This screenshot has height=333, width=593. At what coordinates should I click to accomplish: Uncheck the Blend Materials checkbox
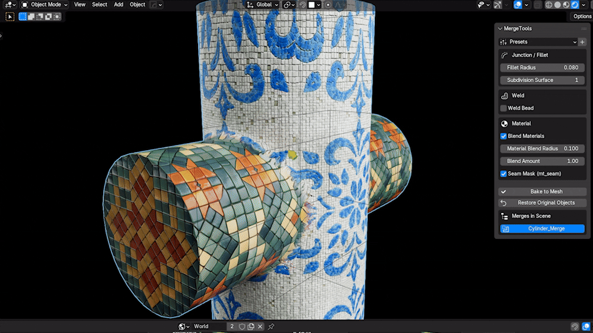[503, 136]
